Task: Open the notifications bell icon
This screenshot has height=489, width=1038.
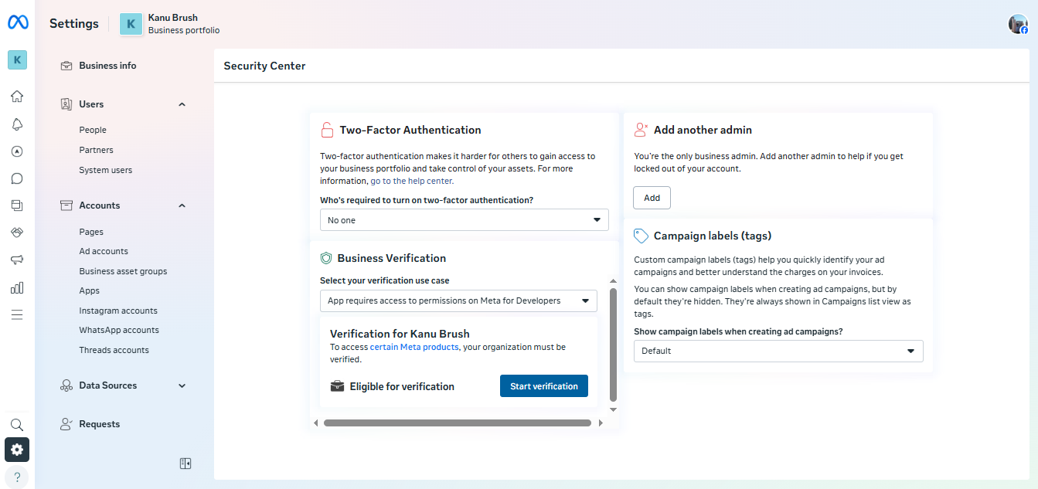Action: pos(17,124)
